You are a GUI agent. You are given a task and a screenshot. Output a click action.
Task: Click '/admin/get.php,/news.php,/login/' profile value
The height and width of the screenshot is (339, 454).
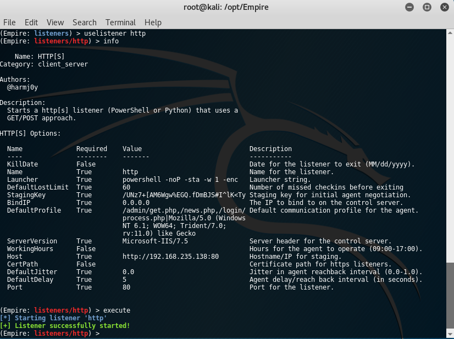[x=184, y=210]
